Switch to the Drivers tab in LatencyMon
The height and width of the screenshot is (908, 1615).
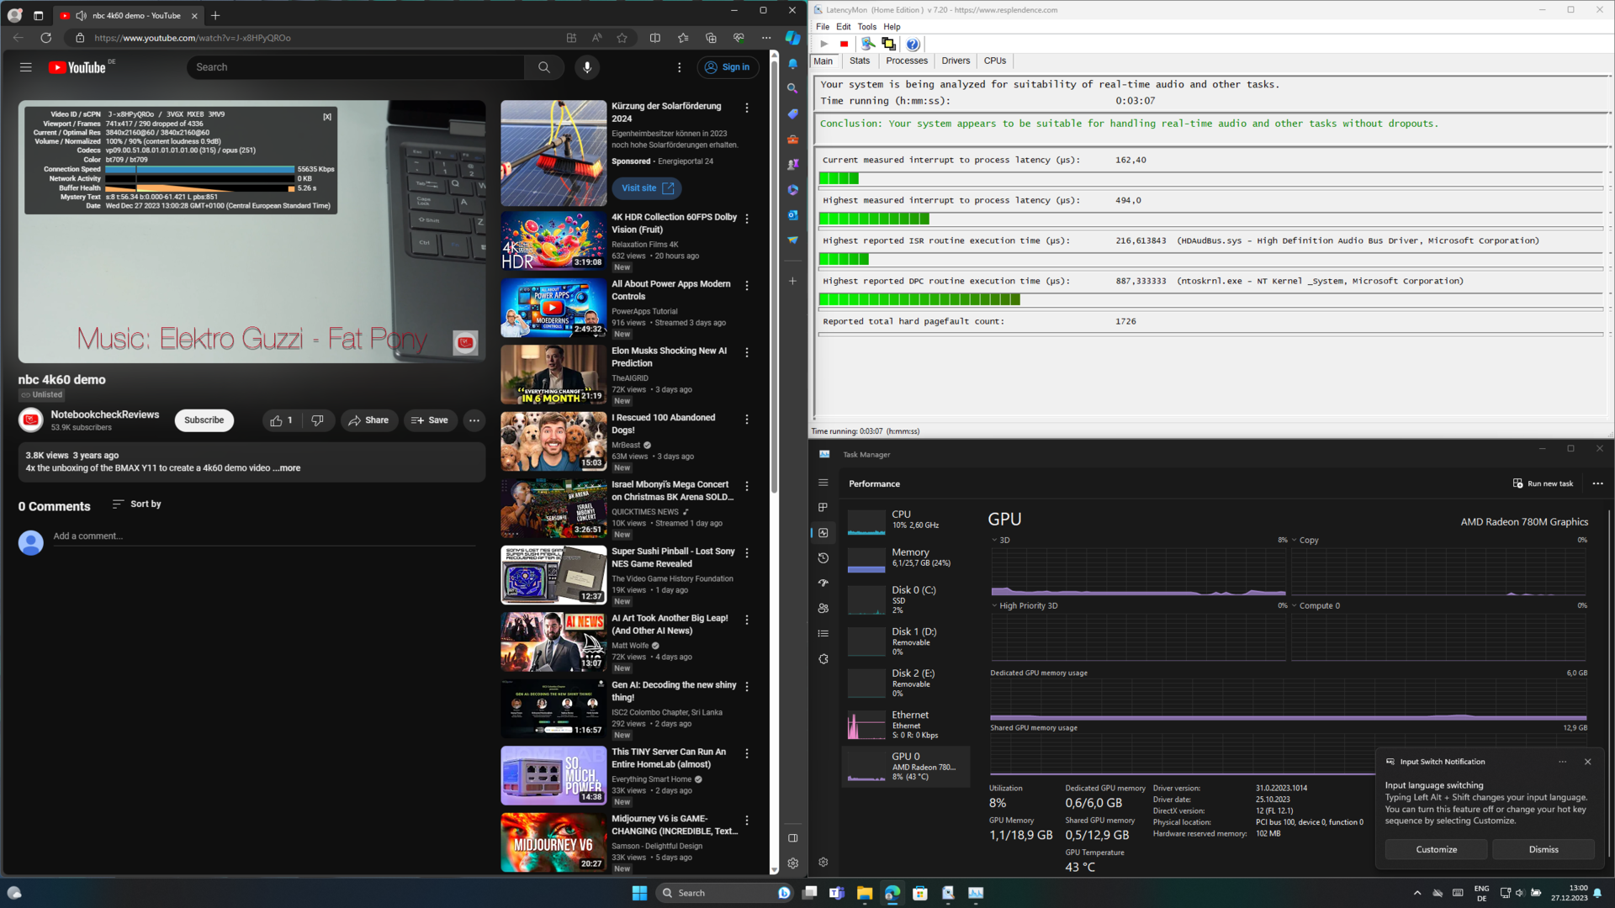point(955,61)
